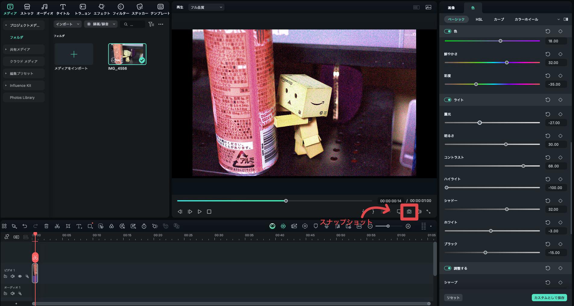Screen dimensions: 574x306
Task: Click the crop tool icon
Action: click(68, 226)
